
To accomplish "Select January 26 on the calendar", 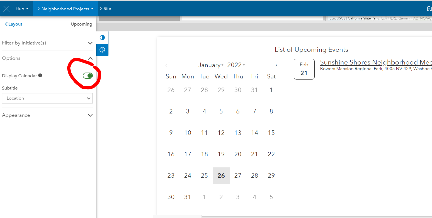I will tap(221, 176).
